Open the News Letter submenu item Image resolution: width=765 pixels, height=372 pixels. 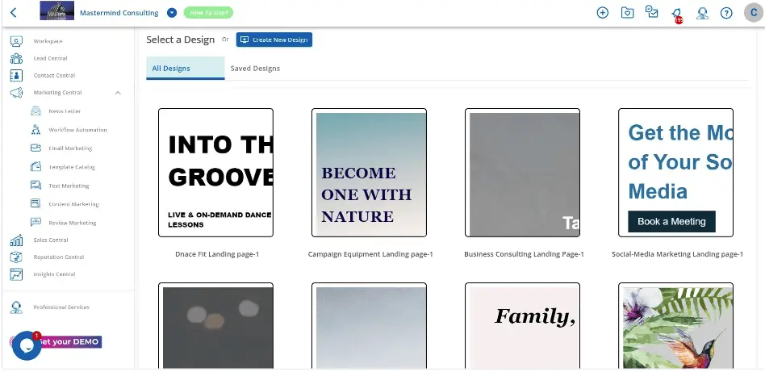point(65,111)
